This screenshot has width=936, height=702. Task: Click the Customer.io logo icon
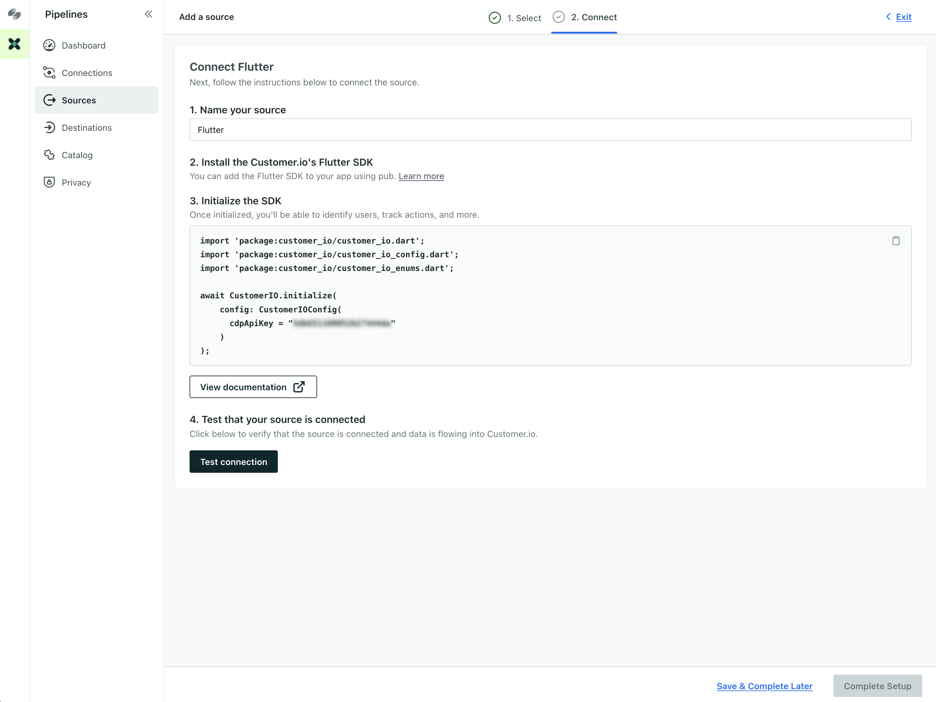click(x=14, y=14)
